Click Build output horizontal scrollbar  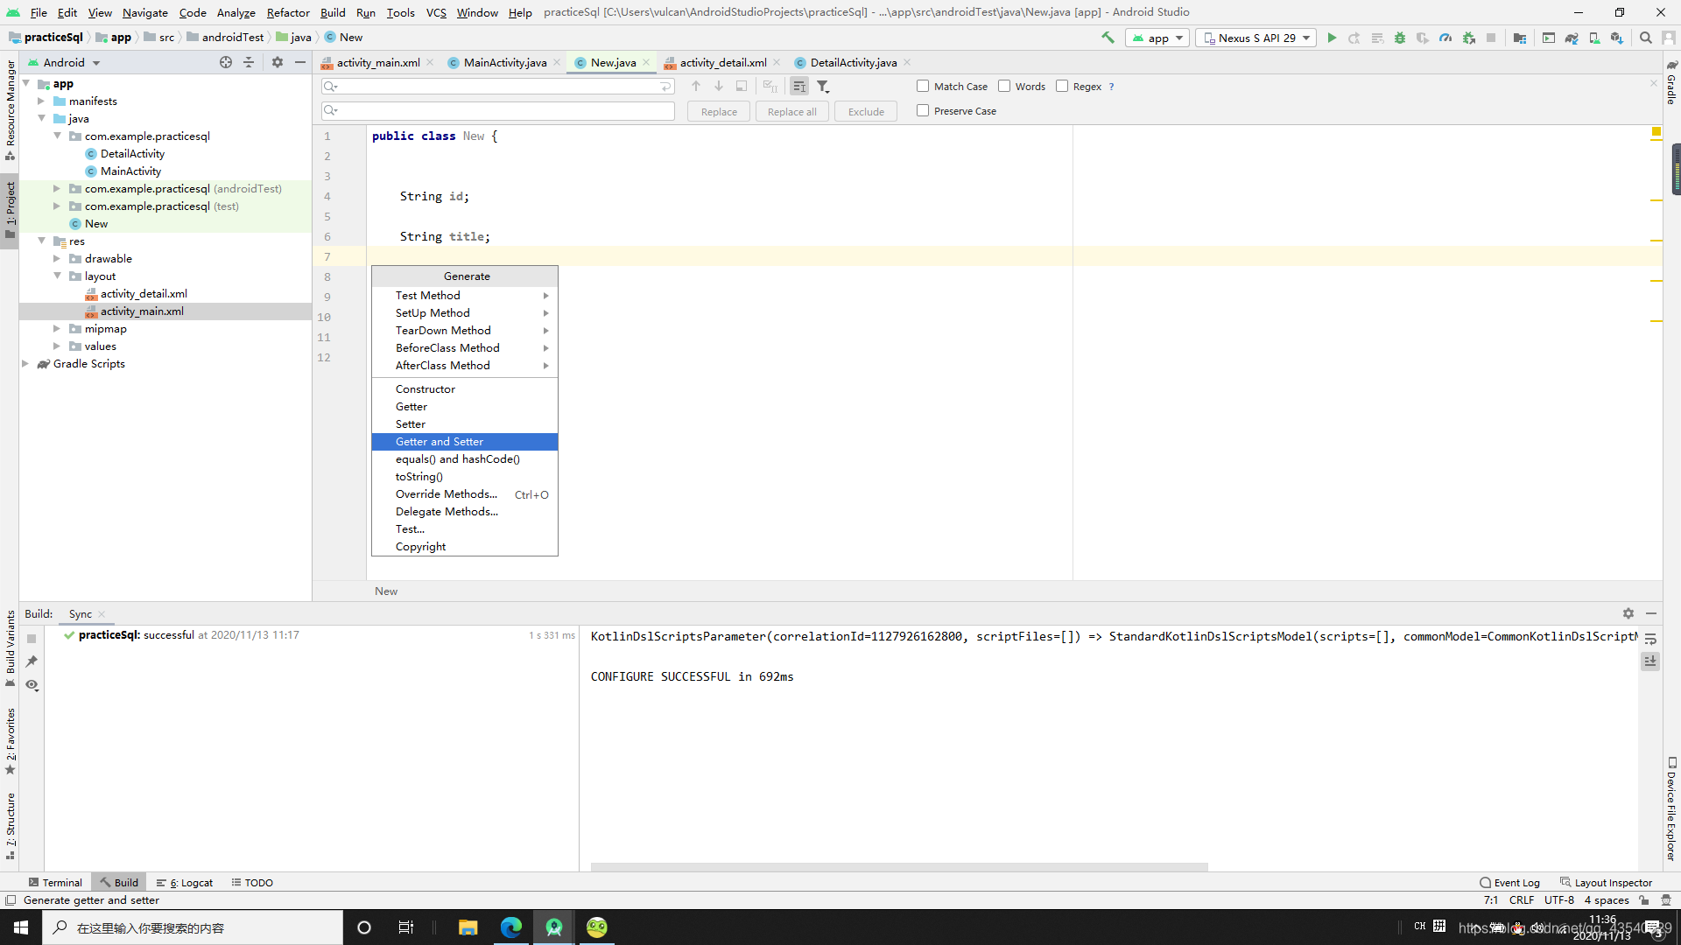coord(899,867)
